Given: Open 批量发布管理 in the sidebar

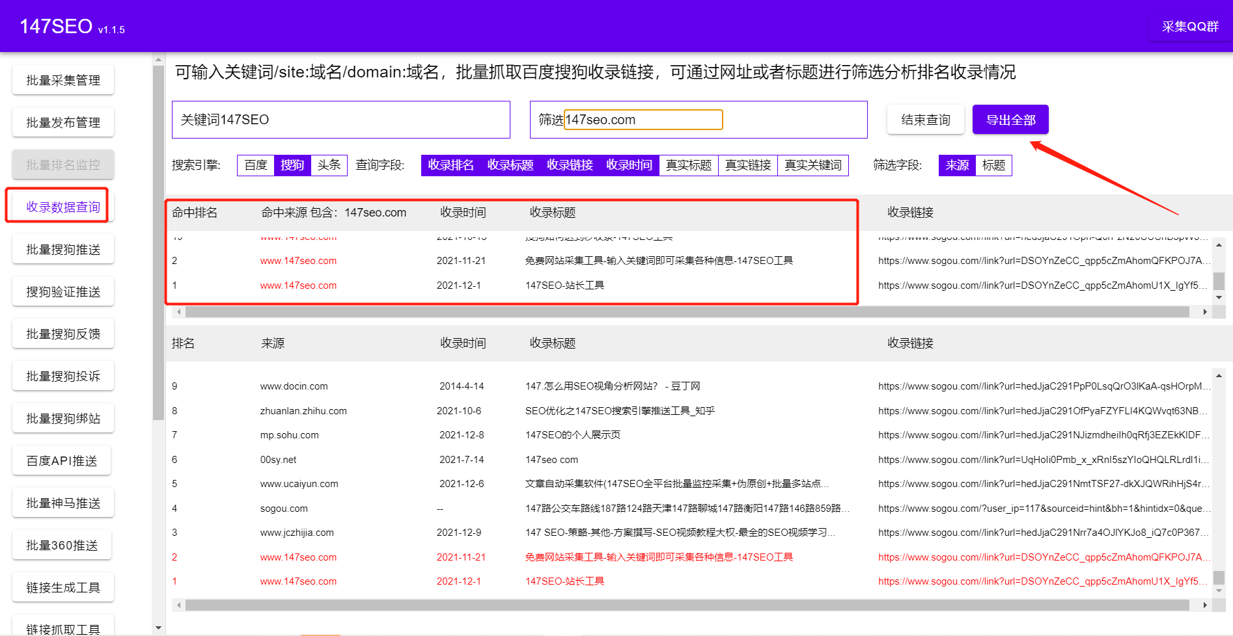Looking at the screenshot, I should coord(62,122).
